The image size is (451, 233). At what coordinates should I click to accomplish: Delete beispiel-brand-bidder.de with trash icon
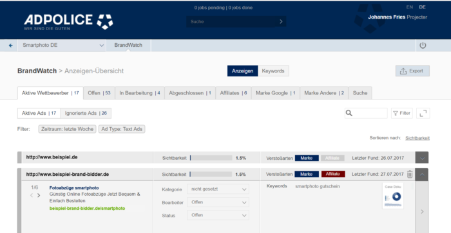pos(410,174)
